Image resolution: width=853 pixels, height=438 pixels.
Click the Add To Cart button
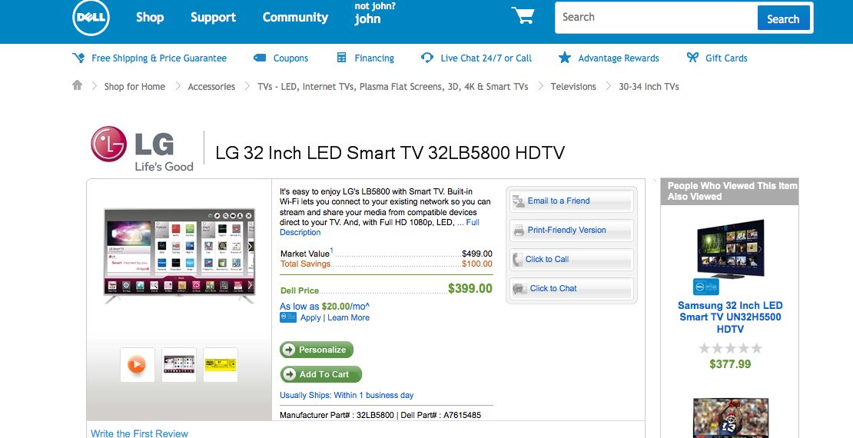321,374
